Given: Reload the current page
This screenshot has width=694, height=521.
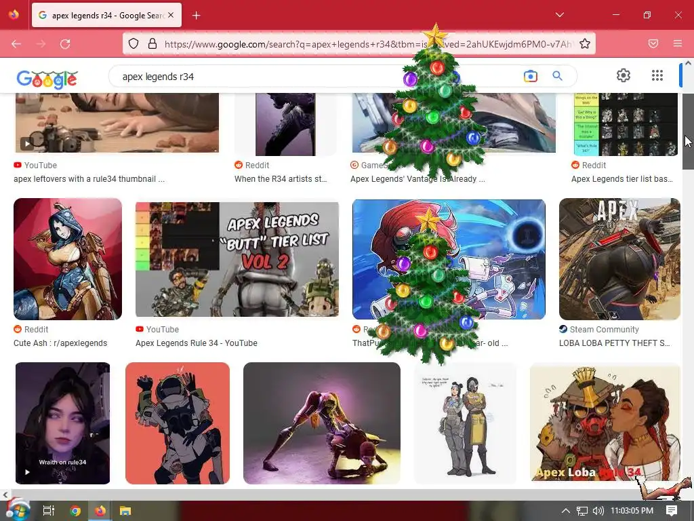Looking at the screenshot, I should pos(65,44).
